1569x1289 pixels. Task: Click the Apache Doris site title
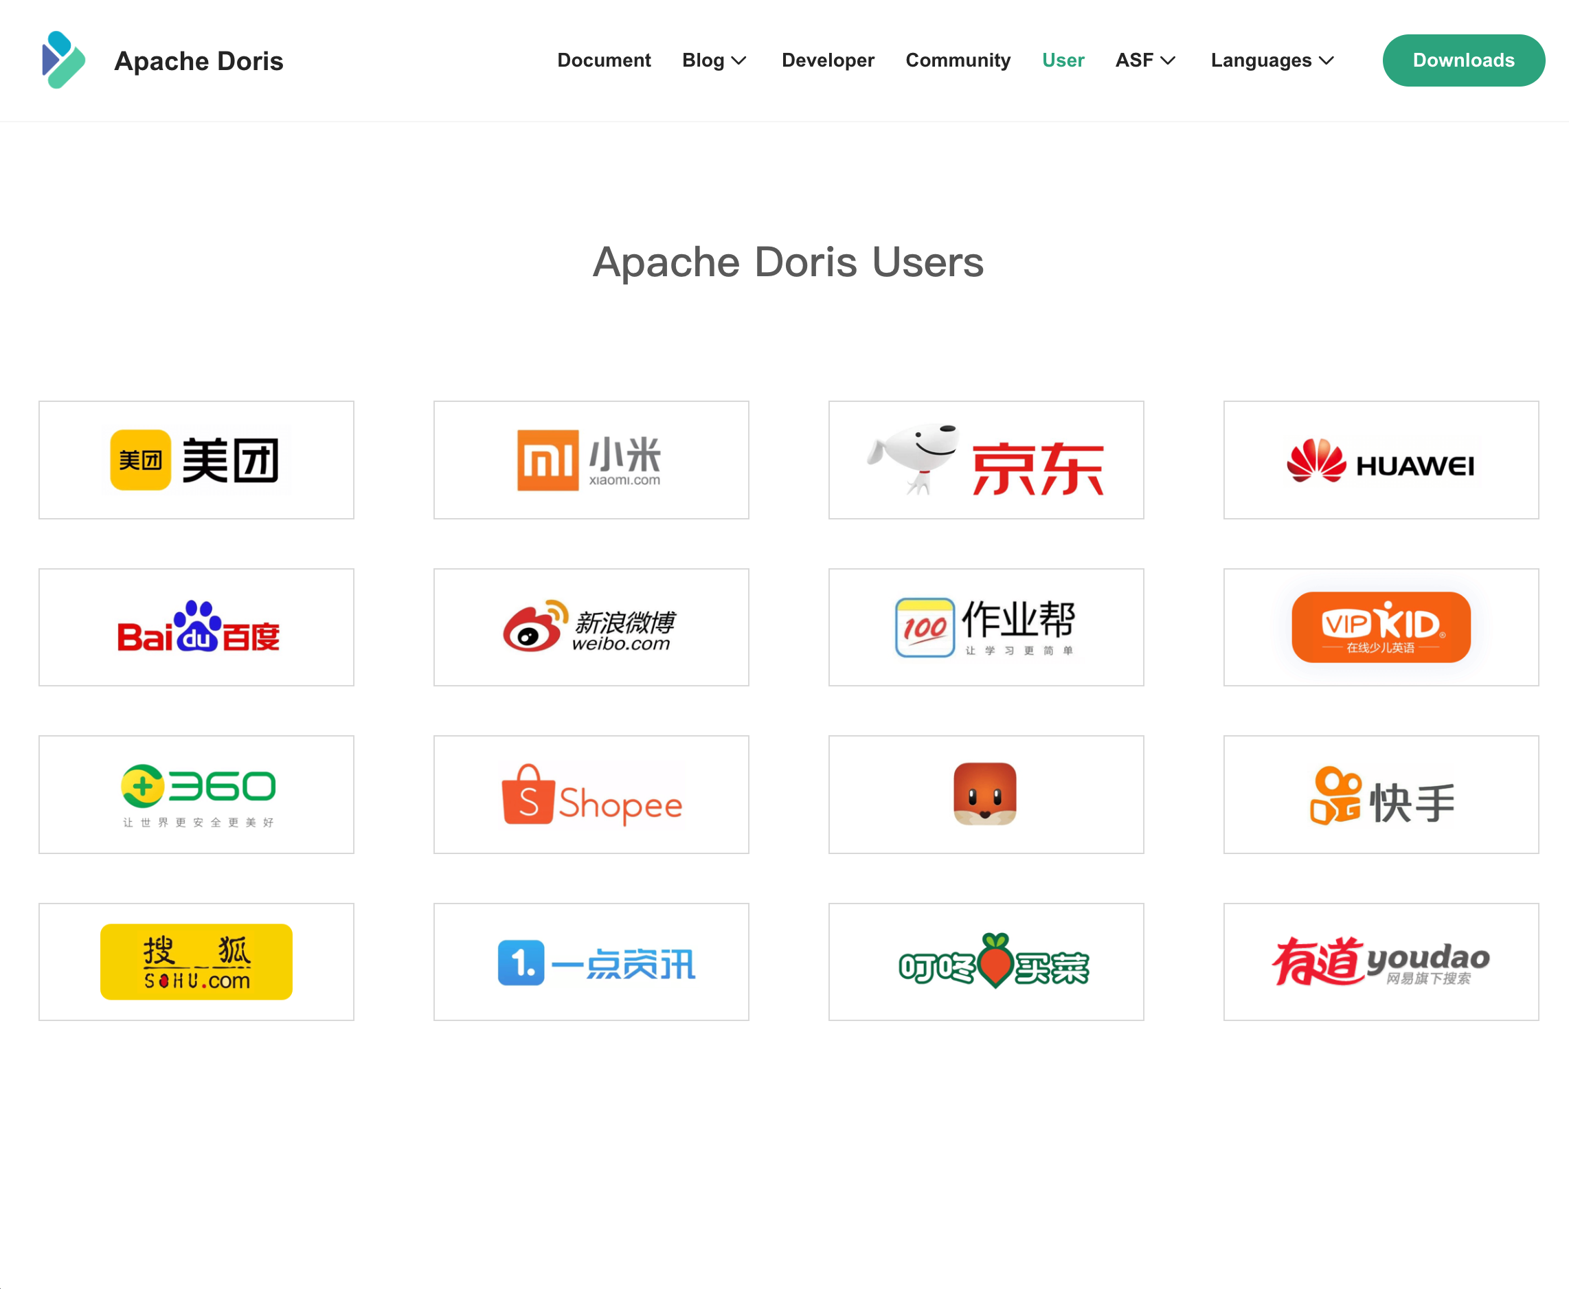pyautogui.click(x=199, y=61)
